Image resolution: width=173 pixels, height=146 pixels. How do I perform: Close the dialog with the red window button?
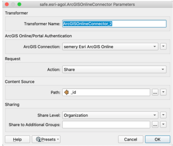(x=7, y=5)
